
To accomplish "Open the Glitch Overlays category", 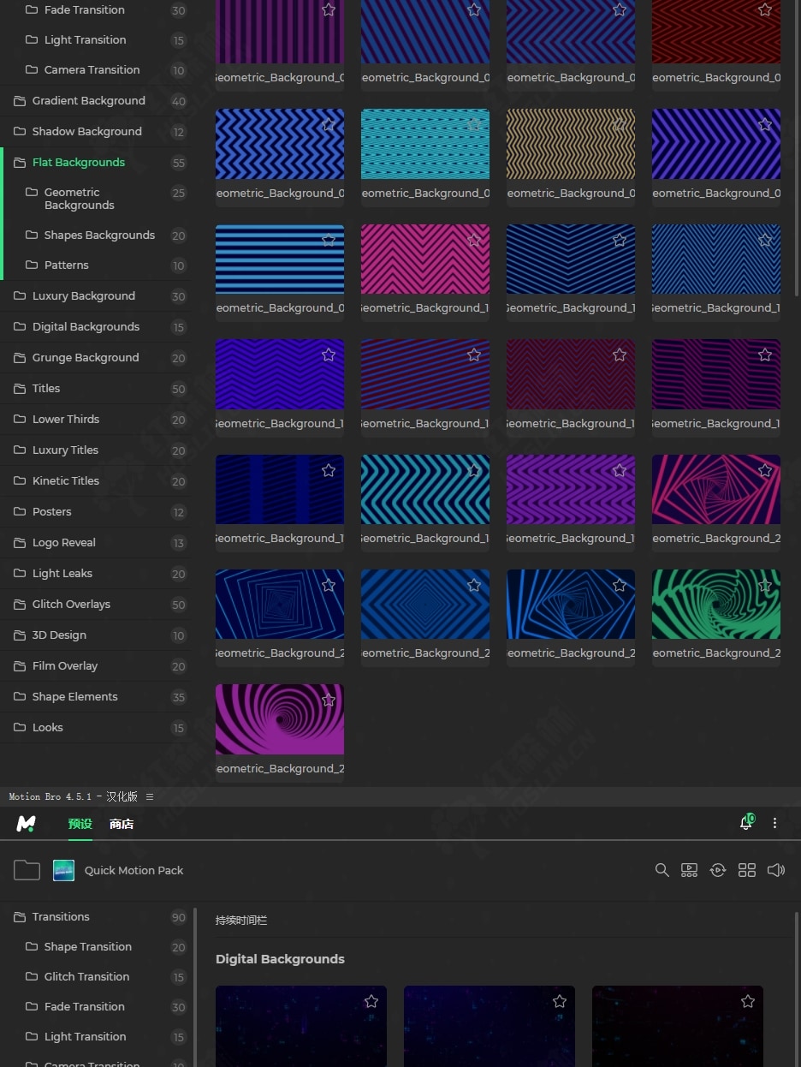I will pyautogui.click(x=71, y=605).
